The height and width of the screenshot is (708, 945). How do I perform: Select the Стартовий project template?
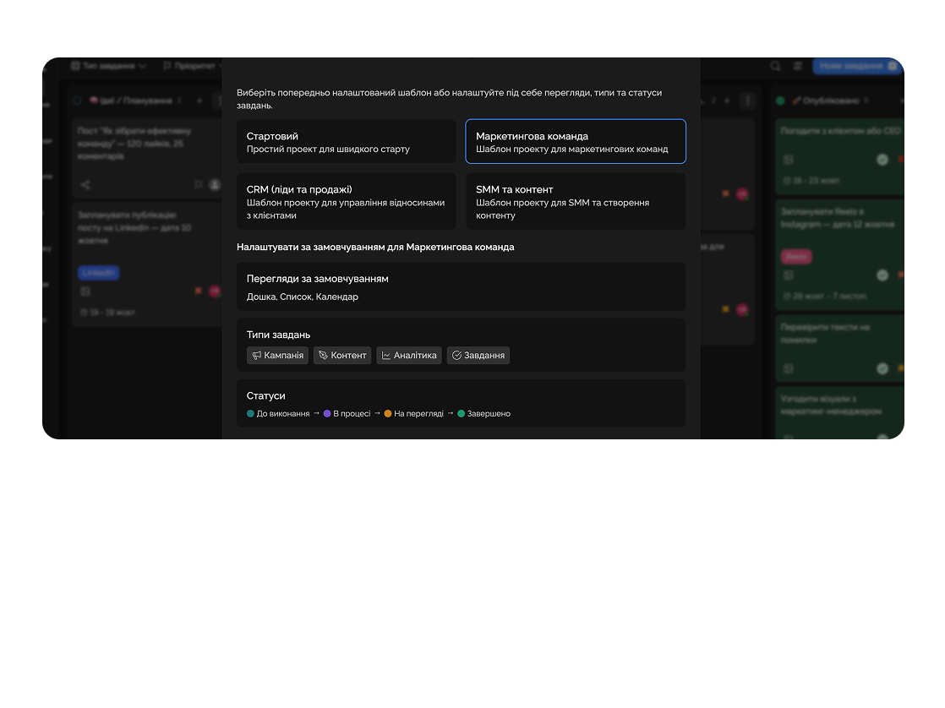pyautogui.click(x=346, y=141)
